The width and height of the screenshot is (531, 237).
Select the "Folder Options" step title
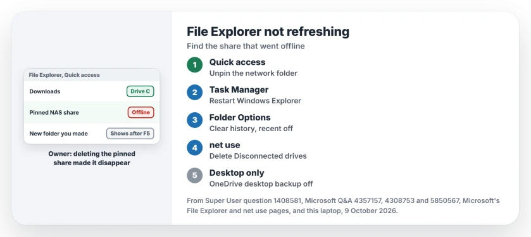(x=240, y=117)
